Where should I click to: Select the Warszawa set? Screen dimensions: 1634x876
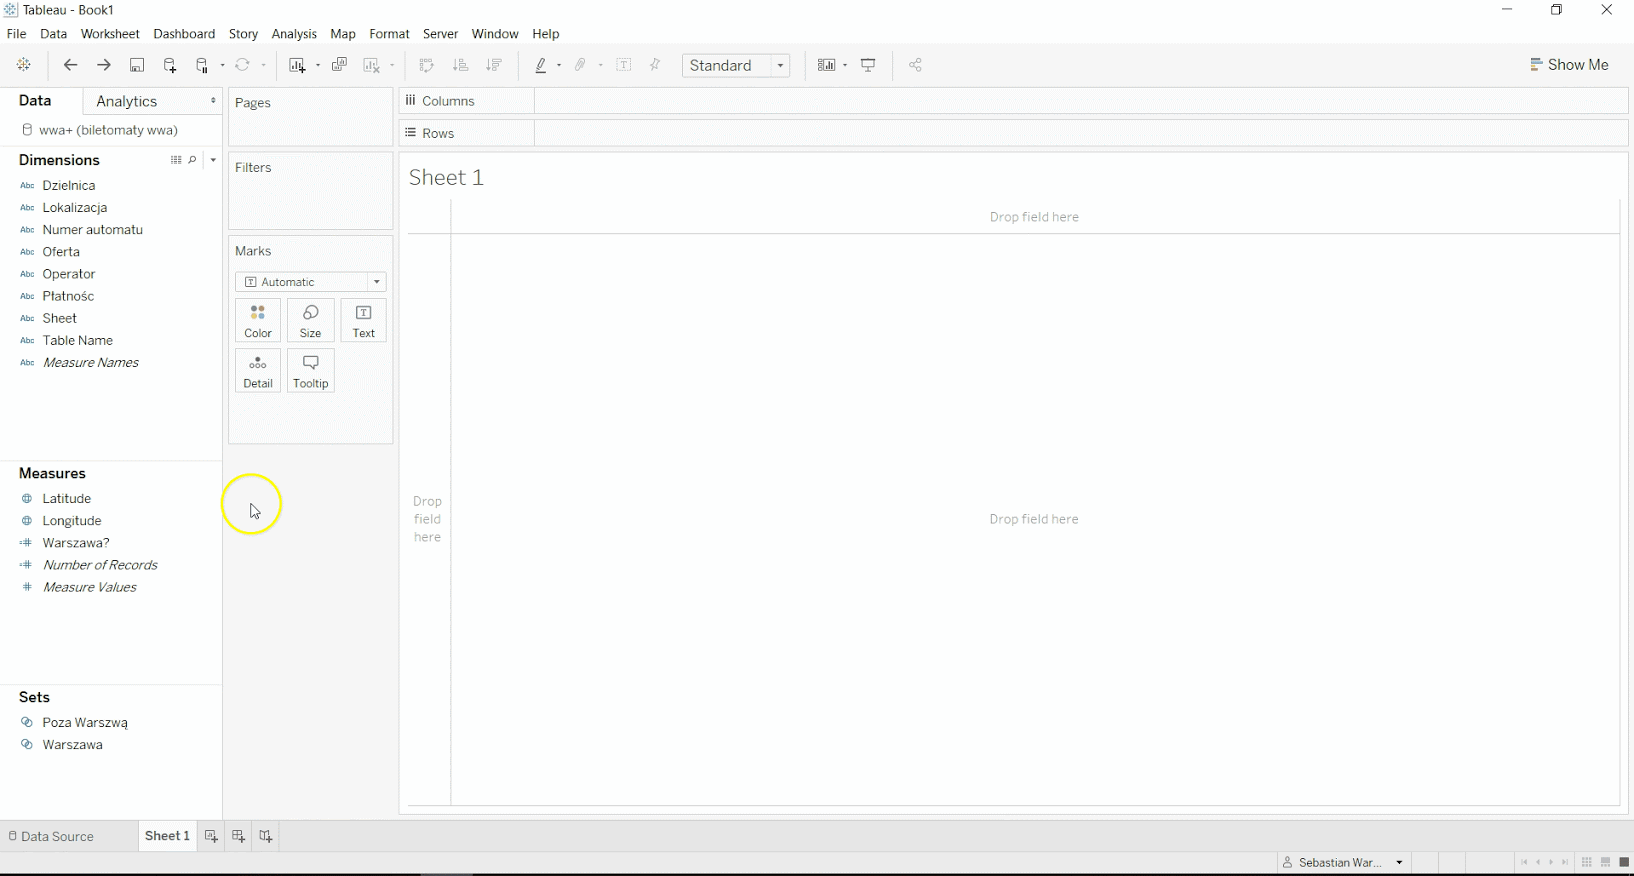pyautogui.click(x=72, y=745)
